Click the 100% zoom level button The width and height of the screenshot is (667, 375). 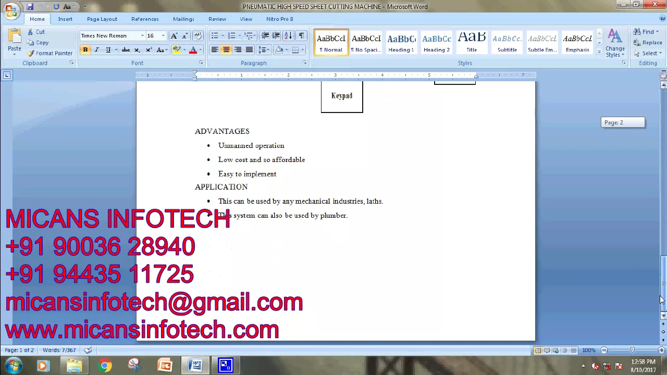click(588, 351)
